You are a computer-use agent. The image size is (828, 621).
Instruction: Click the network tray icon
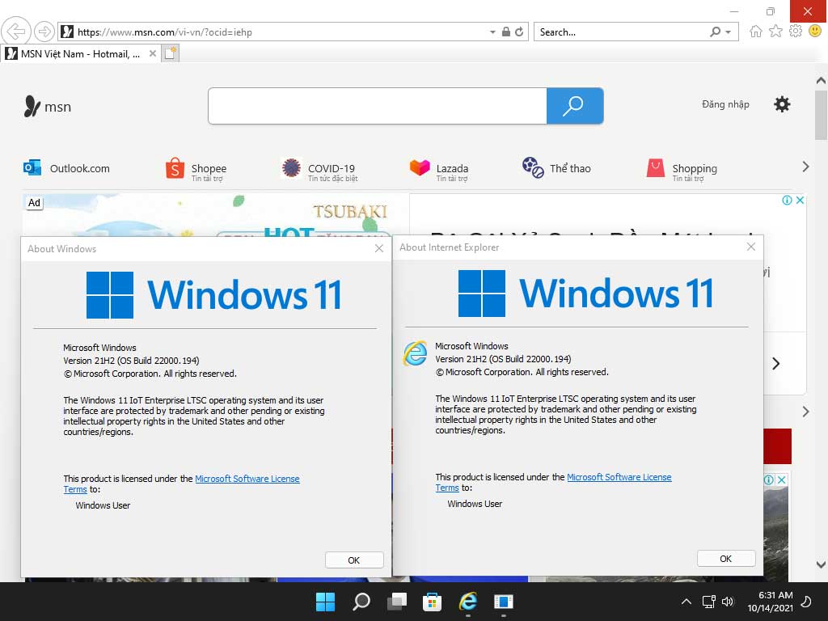point(708,602)
